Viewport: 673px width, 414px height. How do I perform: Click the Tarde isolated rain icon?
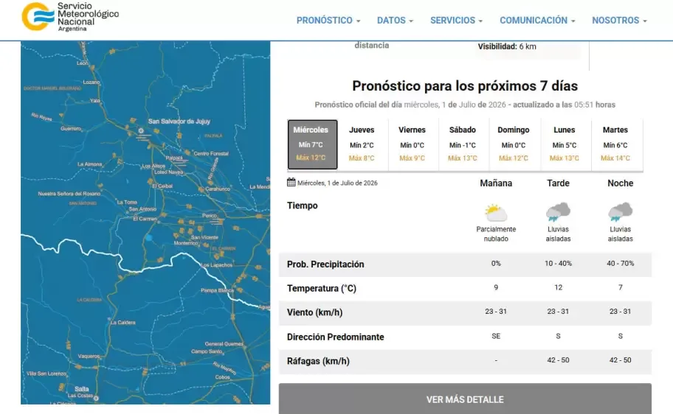tap(558, 211)
